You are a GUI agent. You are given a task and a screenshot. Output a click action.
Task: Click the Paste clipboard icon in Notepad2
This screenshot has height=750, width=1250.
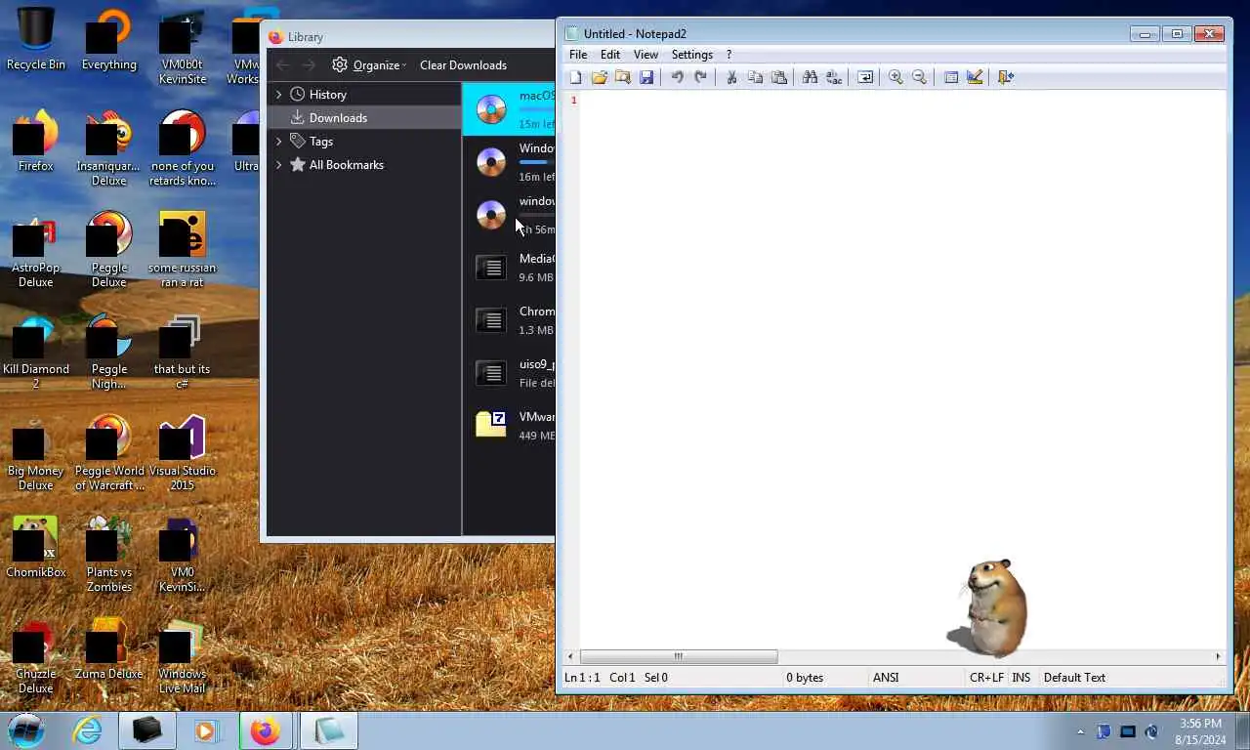[x=778, y=77]
